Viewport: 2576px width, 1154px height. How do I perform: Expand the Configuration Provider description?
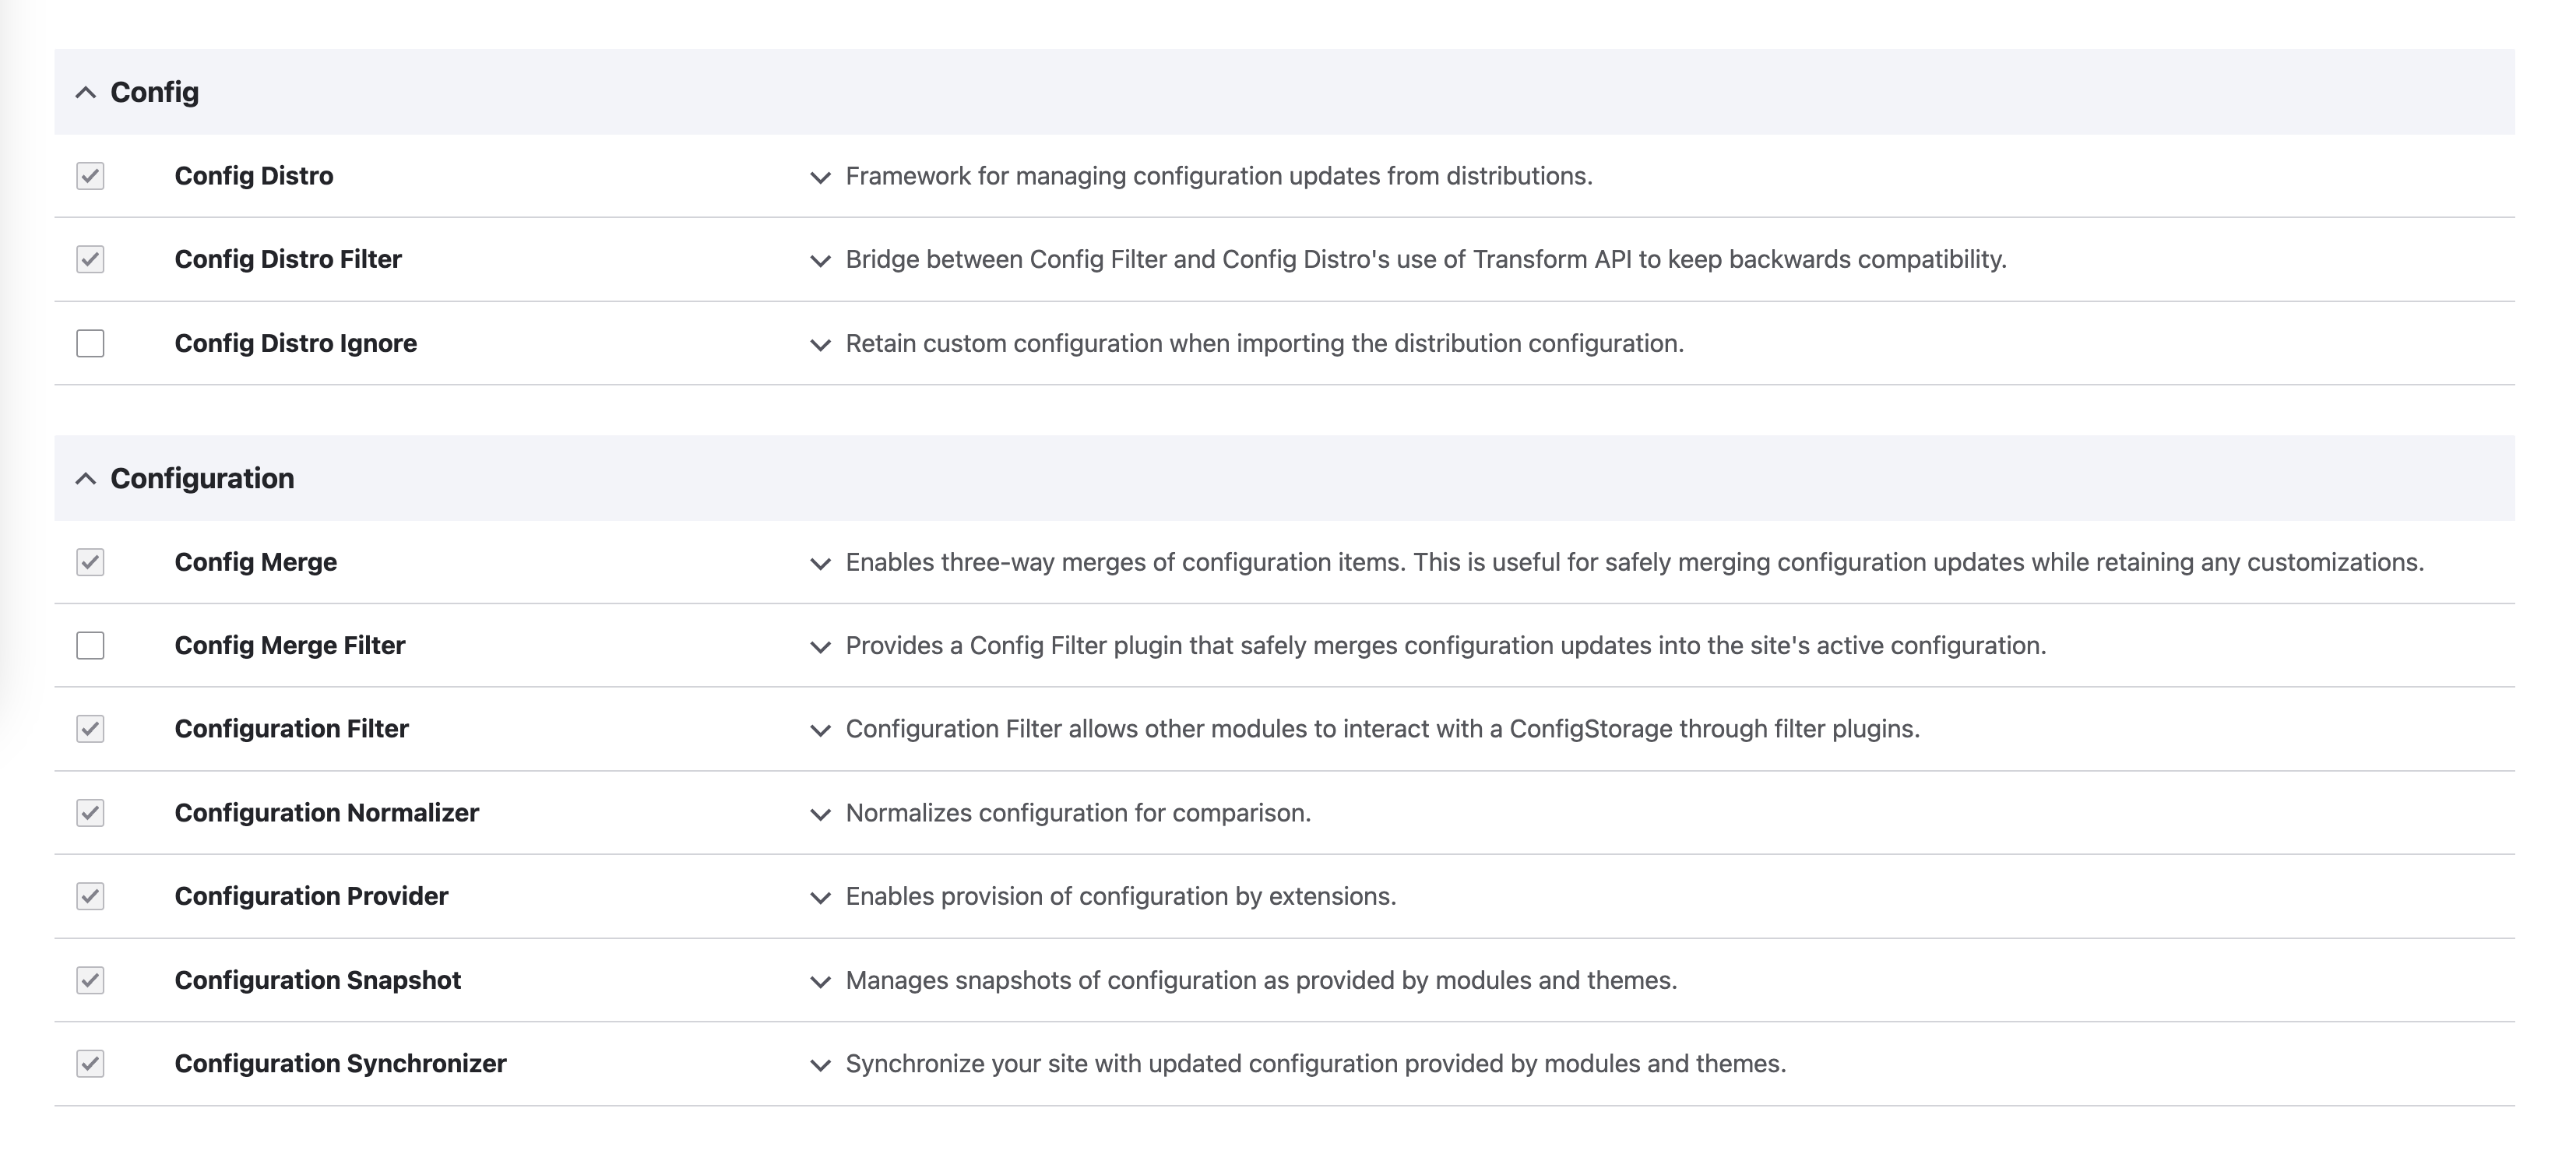pos(820,897)
